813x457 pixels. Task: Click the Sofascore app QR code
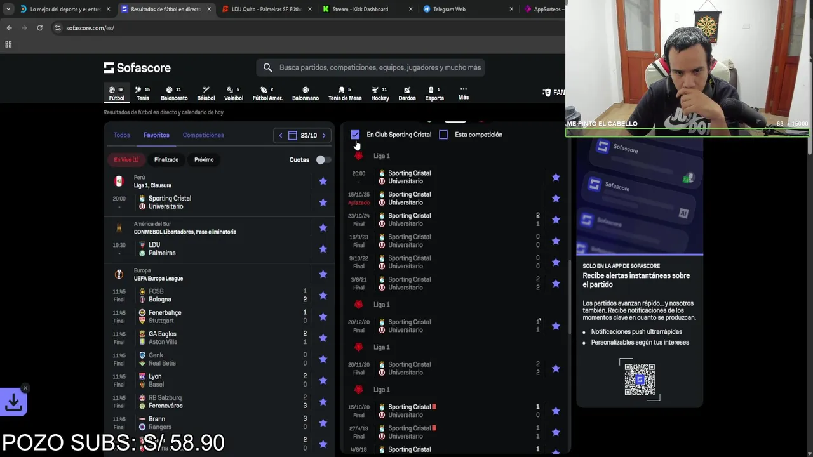tap(639, 380)
